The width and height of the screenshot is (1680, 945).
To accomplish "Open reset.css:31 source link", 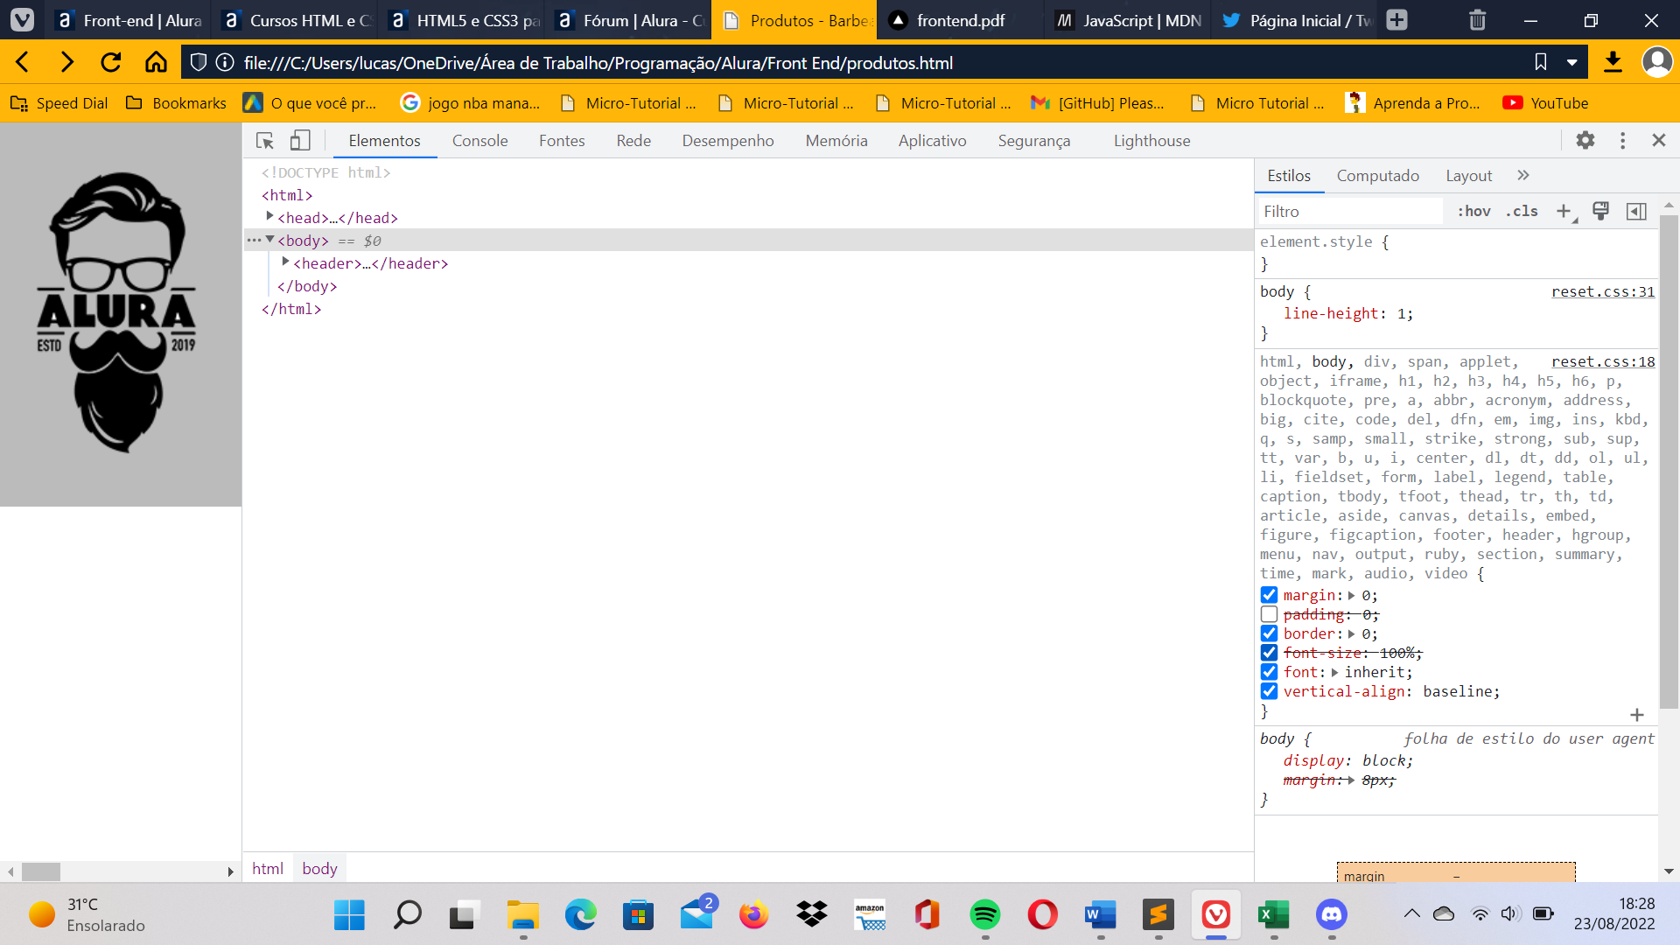I will tap(1603, 291).
